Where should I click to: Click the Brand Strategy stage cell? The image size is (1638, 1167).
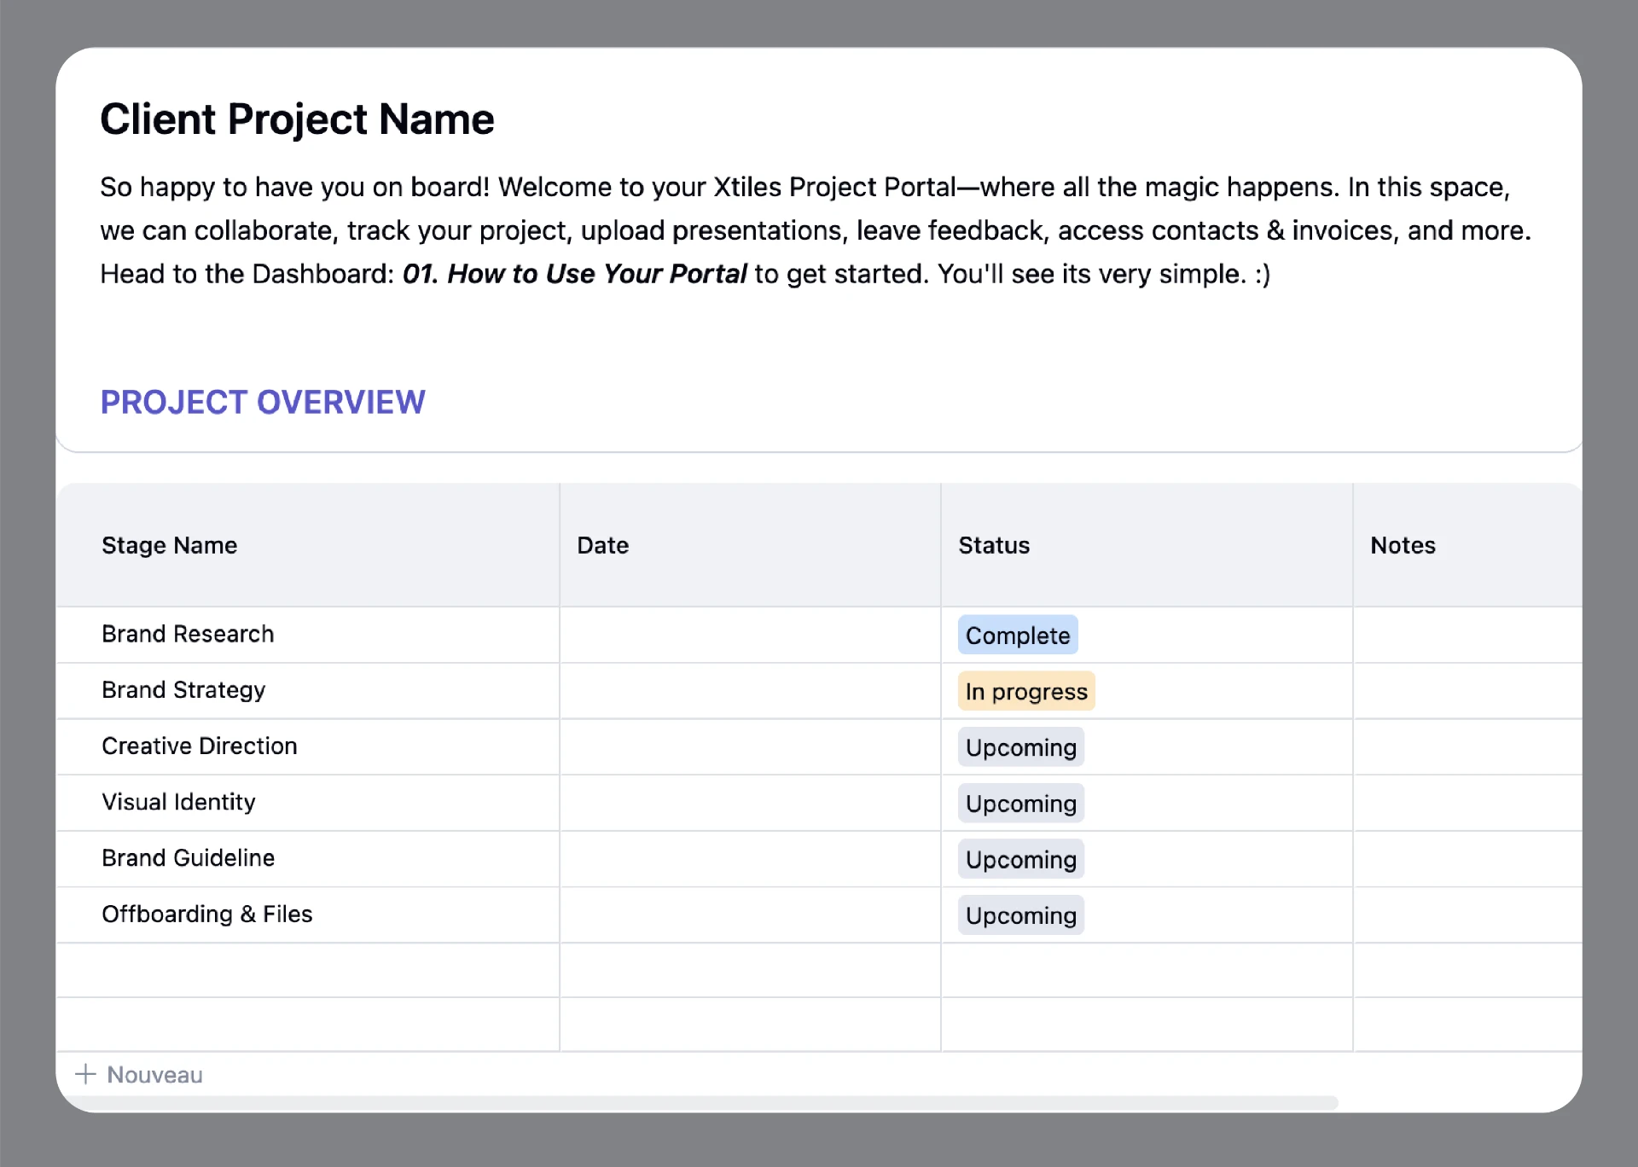click(308, 691)
